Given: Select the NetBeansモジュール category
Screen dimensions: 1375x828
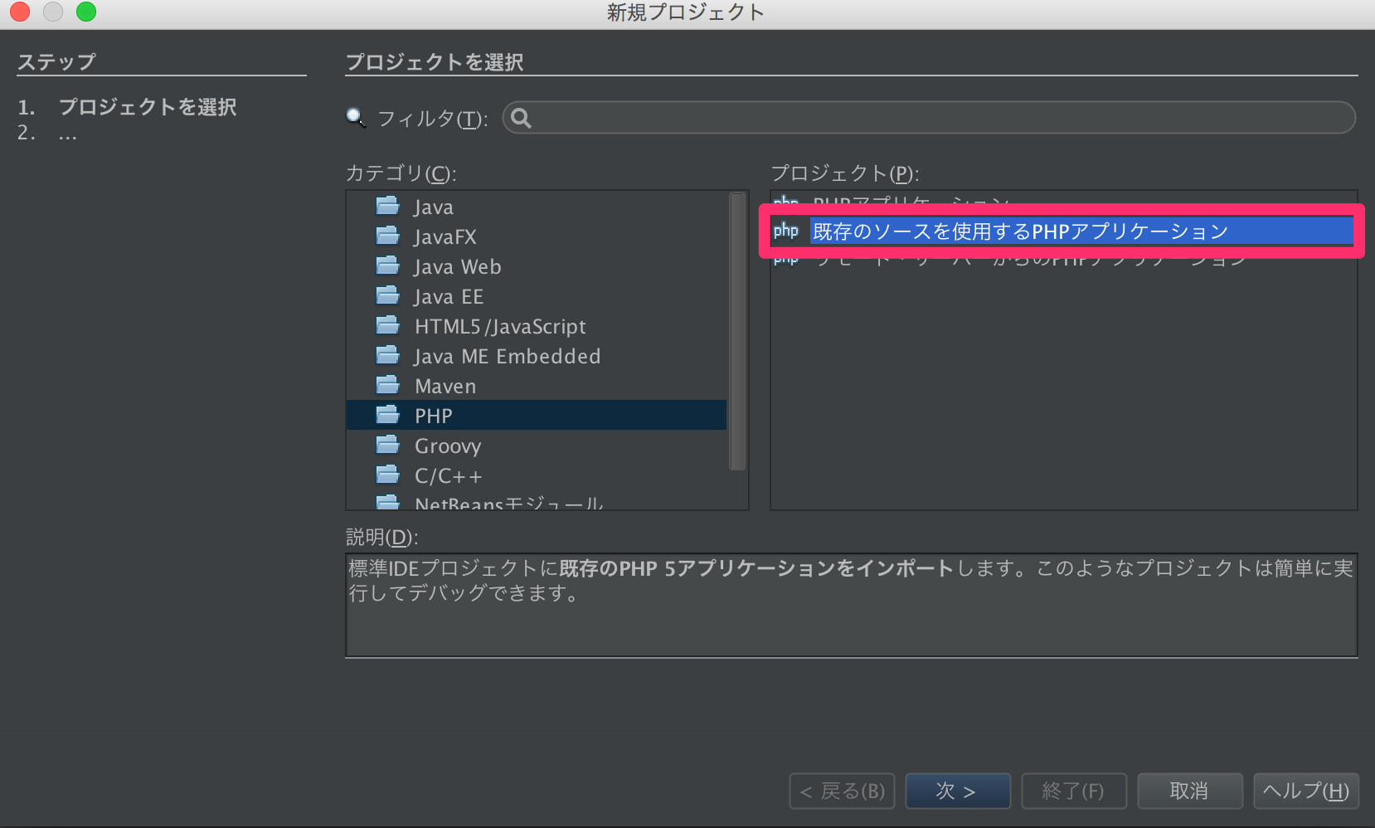Looking at the screenshot, I should 508,501.
